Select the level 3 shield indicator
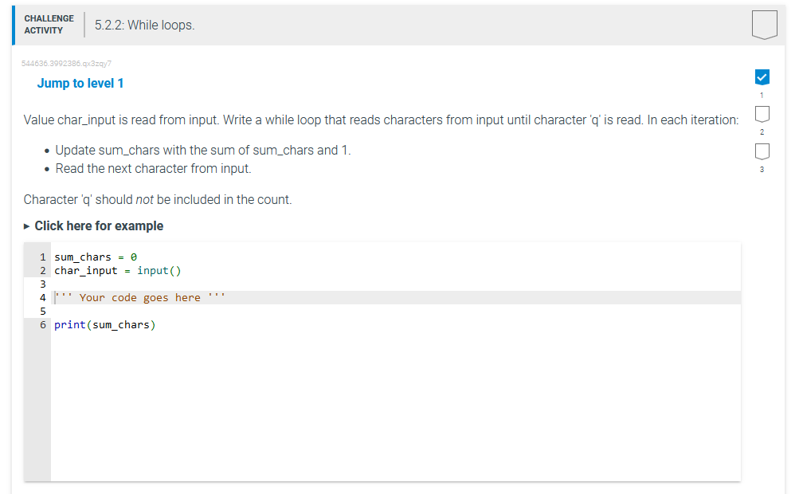Screen dimensions: 799x494 (762, 151)
